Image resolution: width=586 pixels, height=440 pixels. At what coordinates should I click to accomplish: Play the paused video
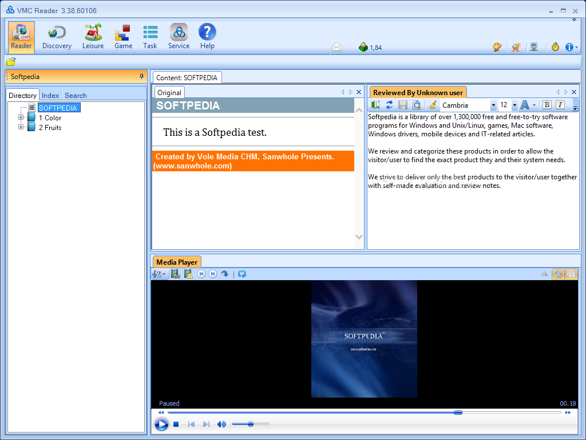tap(161, 425)
